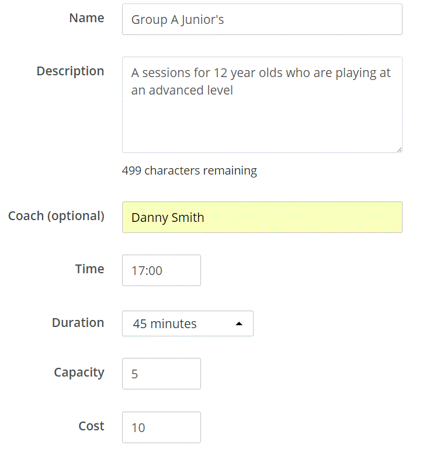This screenshot has height=449, width=423.
Task: Click the Duration dropdown arrow icon
Action: 238,324
